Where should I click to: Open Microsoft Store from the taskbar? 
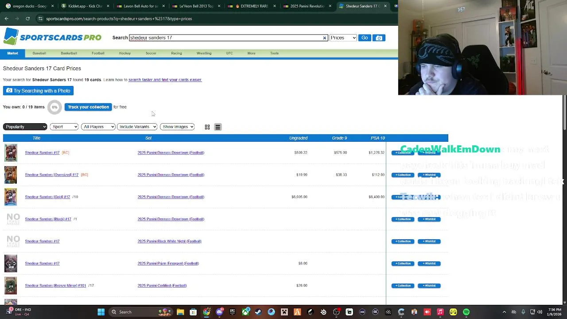coord(193,312)
